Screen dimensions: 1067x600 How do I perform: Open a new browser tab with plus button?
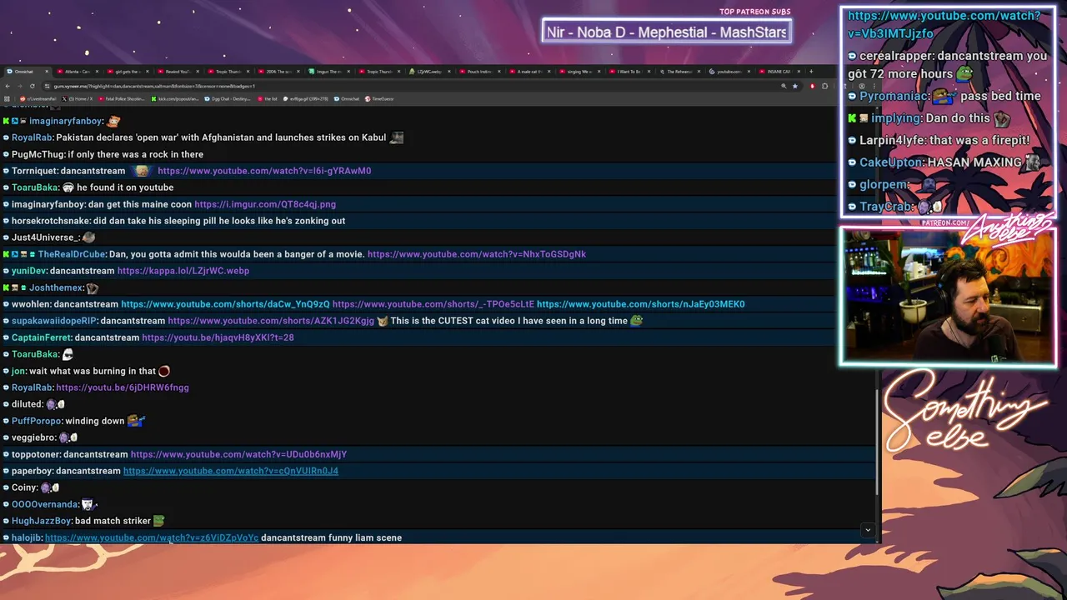tap(811, 72)
